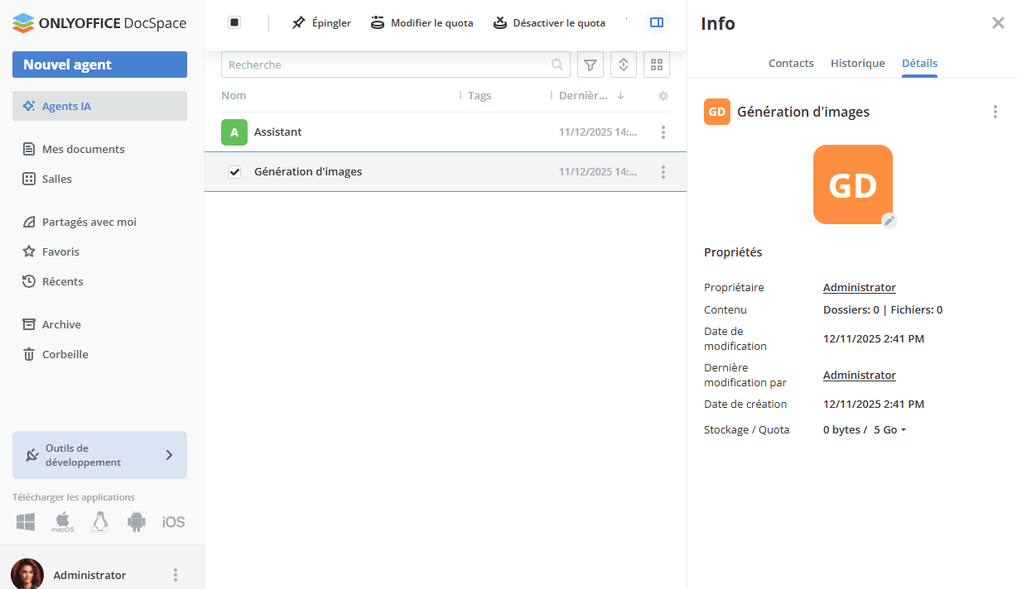Open column settings gear icon
The width and height of the screenshot is (1017, 589).
pyautogui.click(x=663, y=96)
